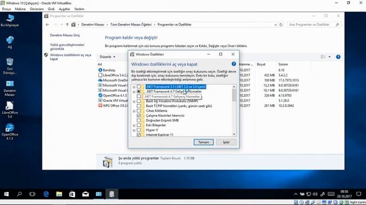366x205 pixels.
Task: Expand Cihaz Kilitleme tree node
Action: click(134, 111)
